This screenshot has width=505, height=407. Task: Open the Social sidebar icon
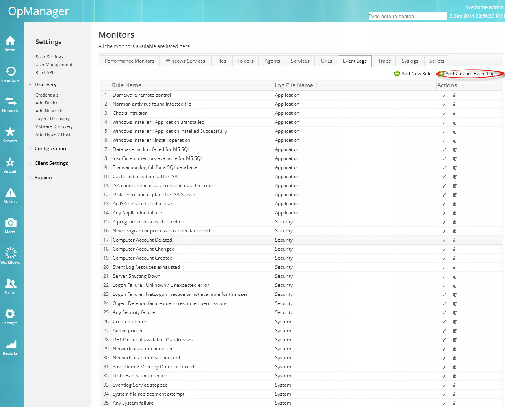10,286
